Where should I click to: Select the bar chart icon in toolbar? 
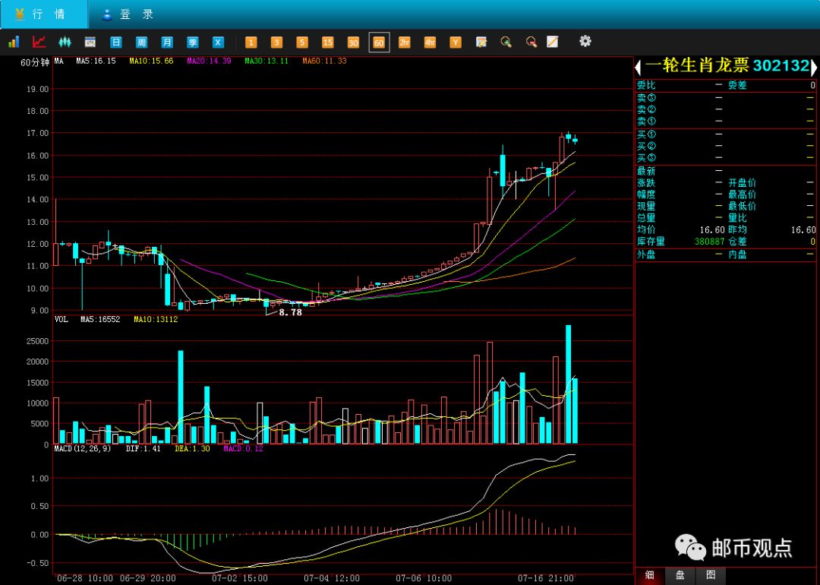[x=14, y=42]
